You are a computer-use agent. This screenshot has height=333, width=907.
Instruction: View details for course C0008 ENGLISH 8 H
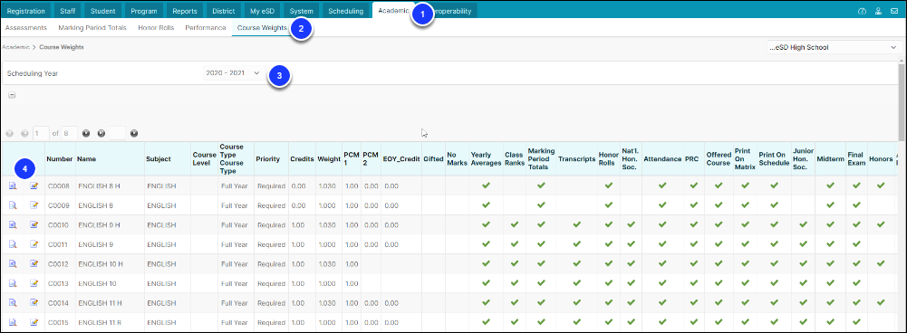tap(13, 186)
